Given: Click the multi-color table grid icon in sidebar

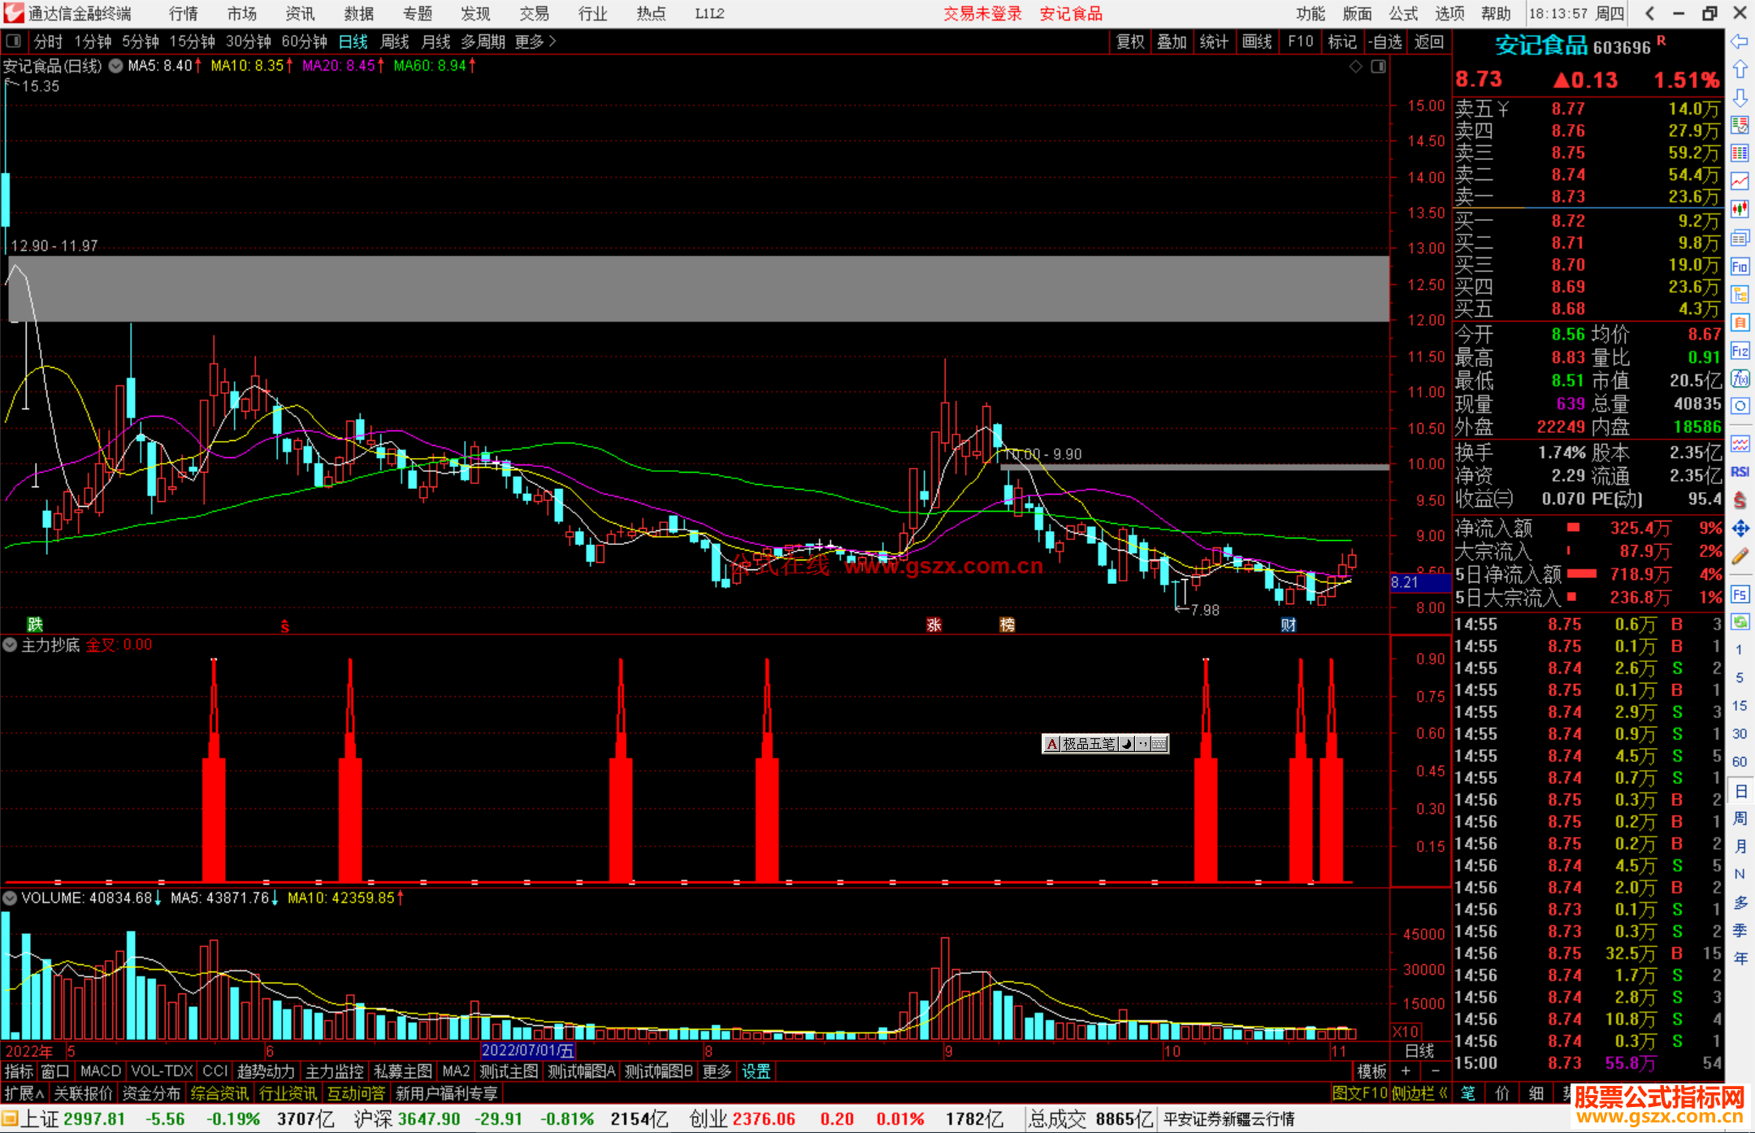Looking at the screenshot, I should pos(1739,154).
